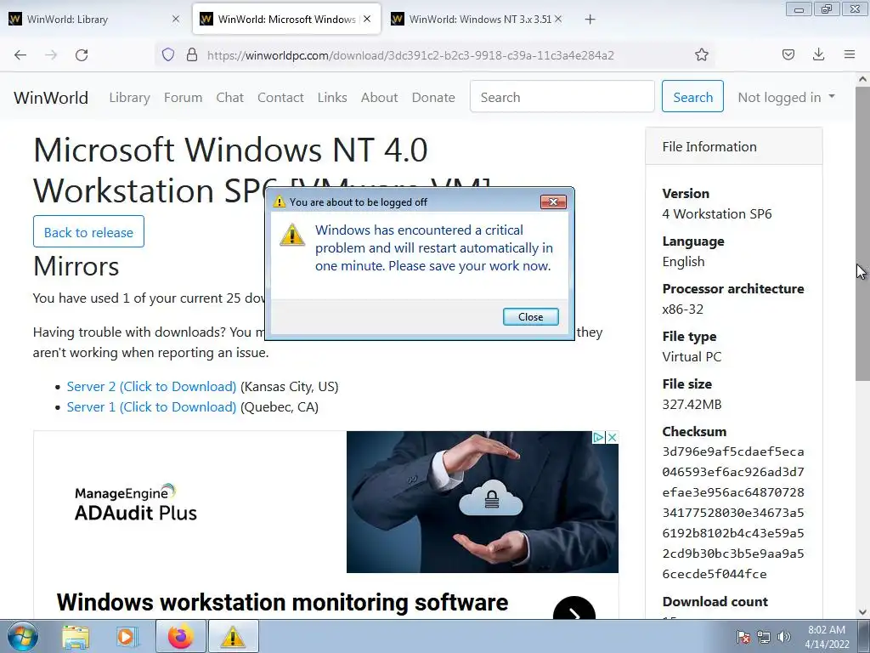
Task: Click the AdChoices icon on the ad
Action: [598, 438]
